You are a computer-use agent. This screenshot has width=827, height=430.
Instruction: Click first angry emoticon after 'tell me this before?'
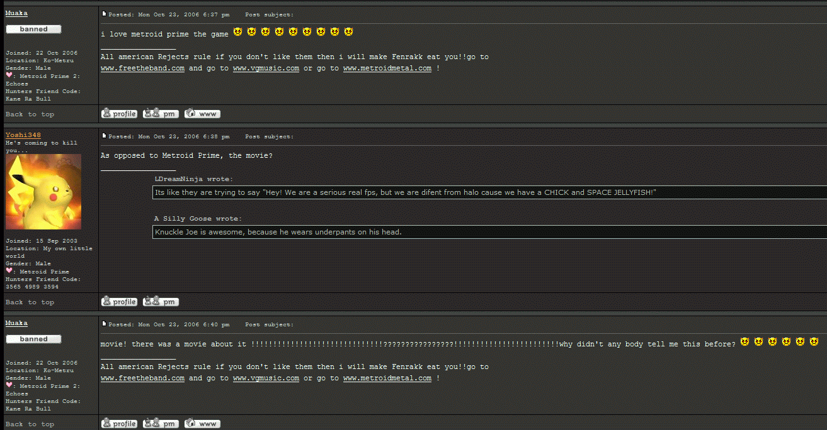[x=744, y=341]
